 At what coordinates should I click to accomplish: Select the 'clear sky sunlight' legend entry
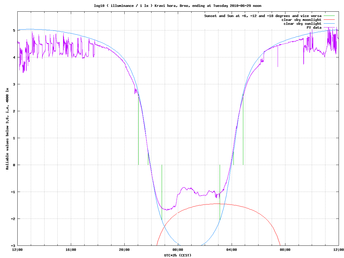(x=302, y=24)
